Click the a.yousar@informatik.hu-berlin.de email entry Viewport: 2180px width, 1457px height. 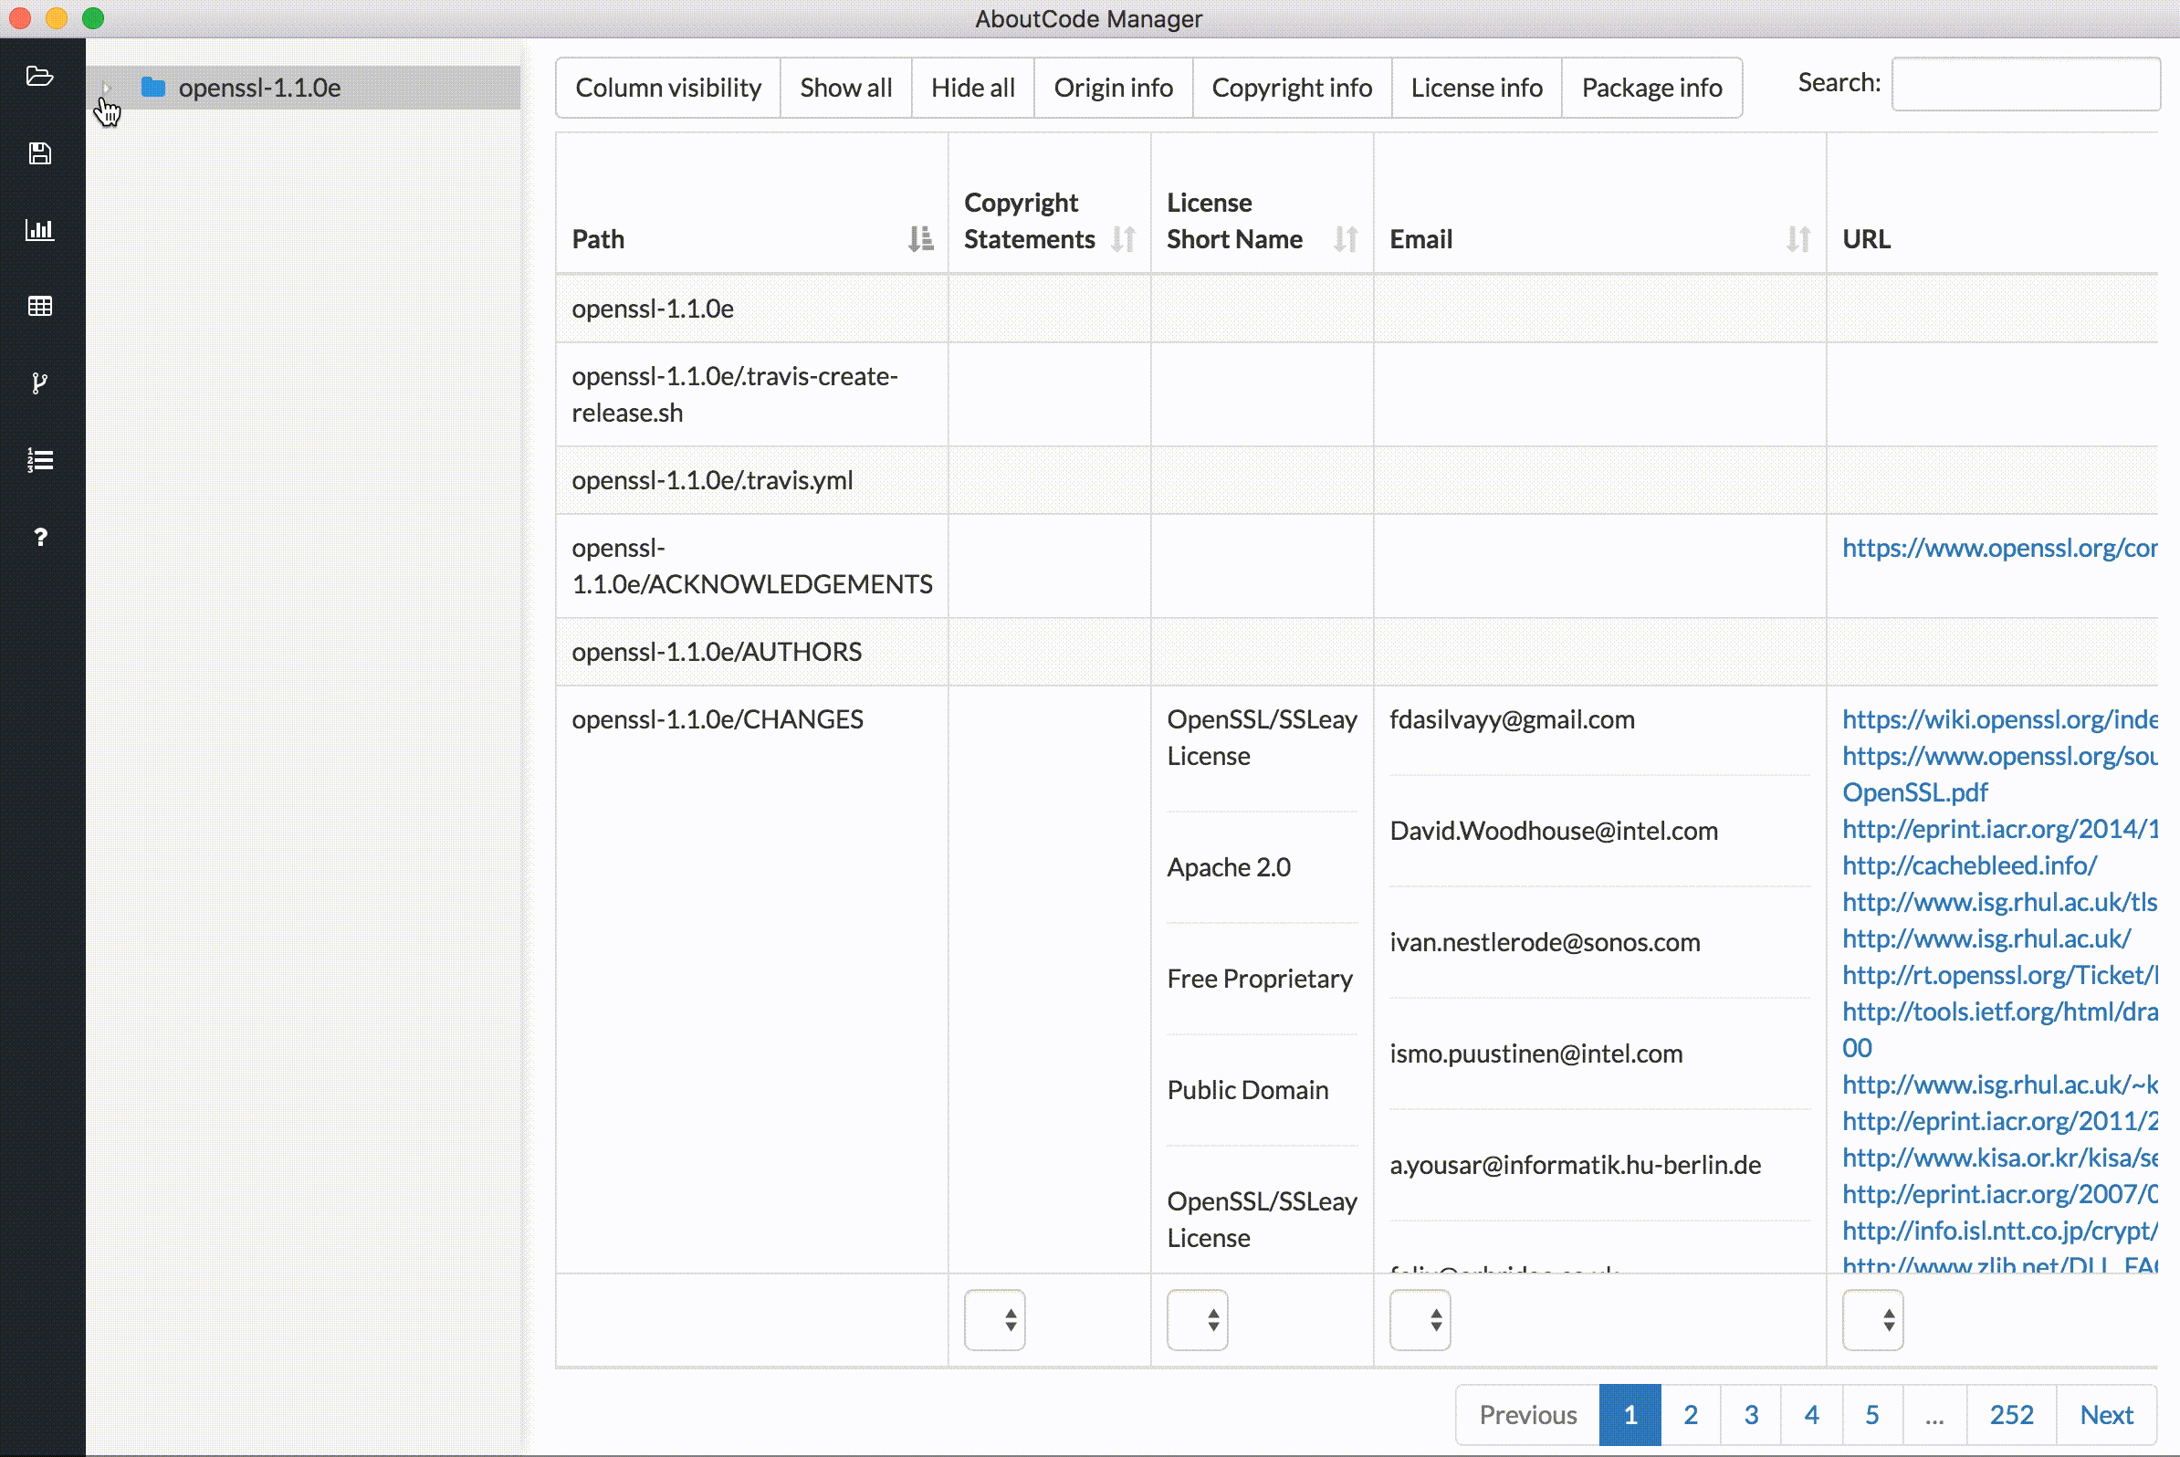(x=1575, y=1165)
